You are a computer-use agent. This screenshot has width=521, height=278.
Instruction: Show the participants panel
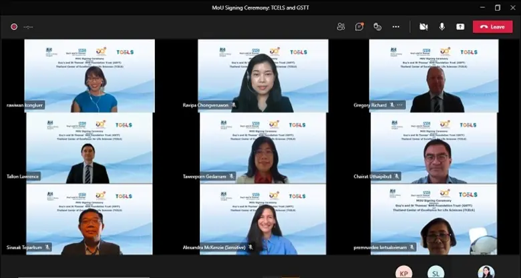click(x=341, y=27)
